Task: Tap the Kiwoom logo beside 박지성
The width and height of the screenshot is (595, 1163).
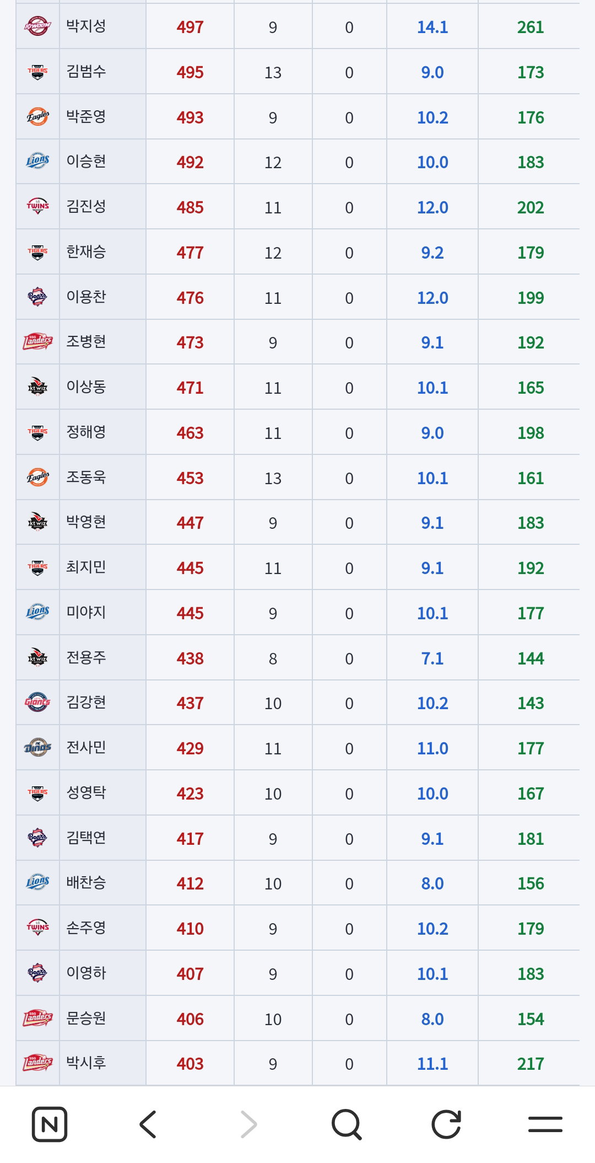Action: coord(37,26)
